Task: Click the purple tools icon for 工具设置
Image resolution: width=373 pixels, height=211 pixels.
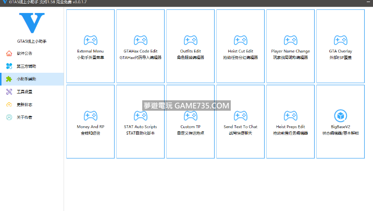Action: [9, 91]
